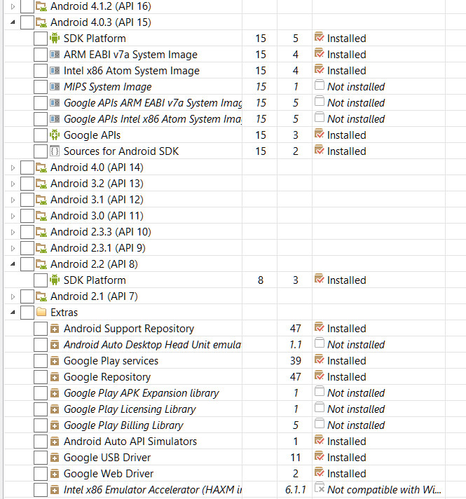
Task: Click the Android 4.0 (API 14) folder icon
Action: click(x=41, y=168)
